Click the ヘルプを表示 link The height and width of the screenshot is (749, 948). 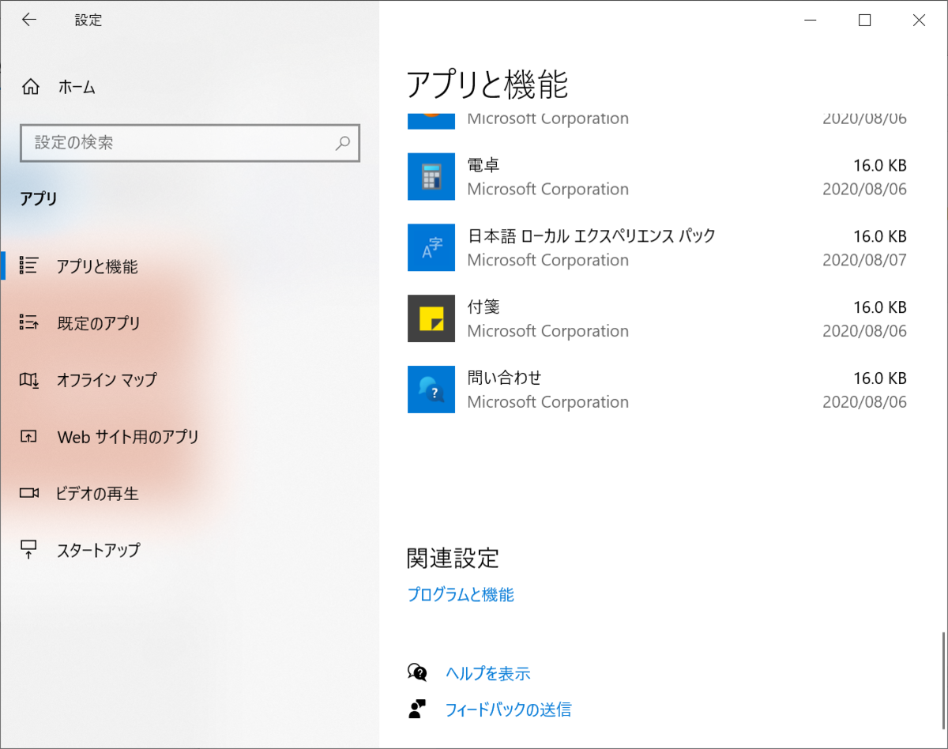[x=488, y=673]
